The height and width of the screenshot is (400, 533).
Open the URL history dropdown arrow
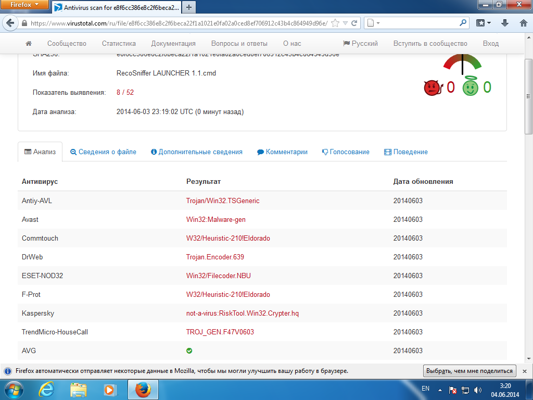click(x=346, y=23)
